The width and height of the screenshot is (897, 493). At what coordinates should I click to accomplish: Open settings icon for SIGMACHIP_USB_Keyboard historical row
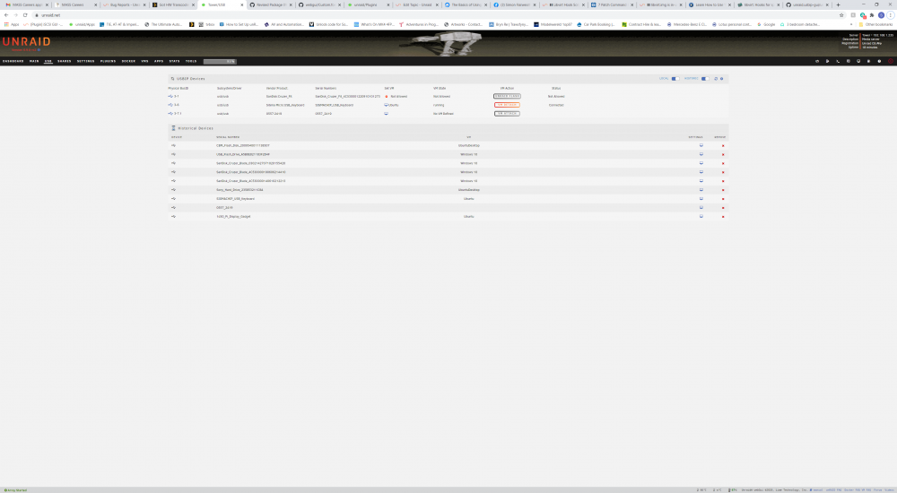pyautogui.click(x=701, y=198)
